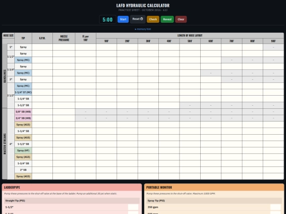
Task: Reset the timer with the Reset button
Action: 138,19
